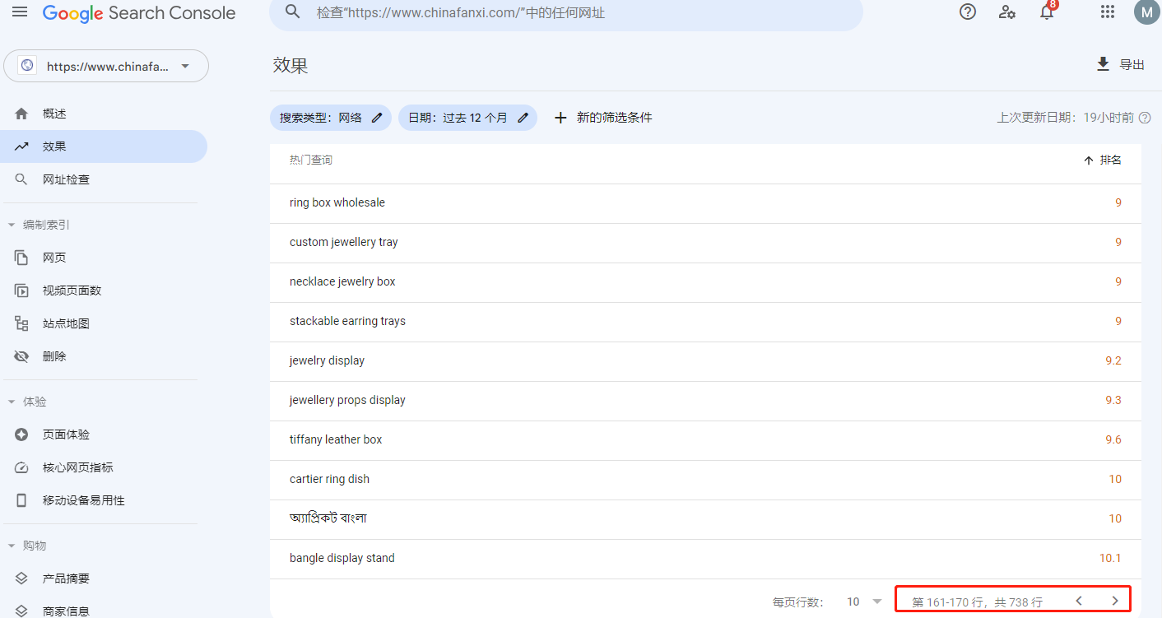Open 网页 pages report
This screenshot has height=618, width=1162.
tap(105, 258)
